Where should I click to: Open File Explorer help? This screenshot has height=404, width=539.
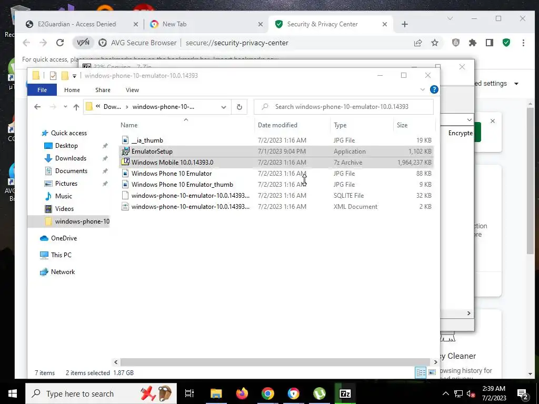(x=434, y=89)
